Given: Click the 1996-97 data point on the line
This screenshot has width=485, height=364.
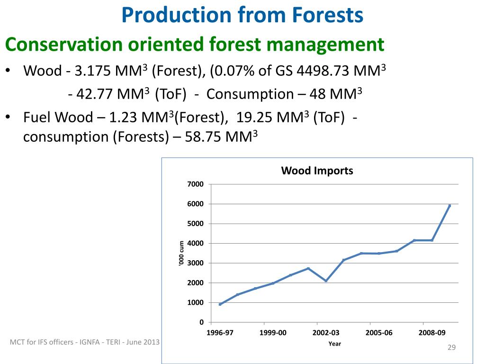Looking at the screenshot, I should pos(220,305).
